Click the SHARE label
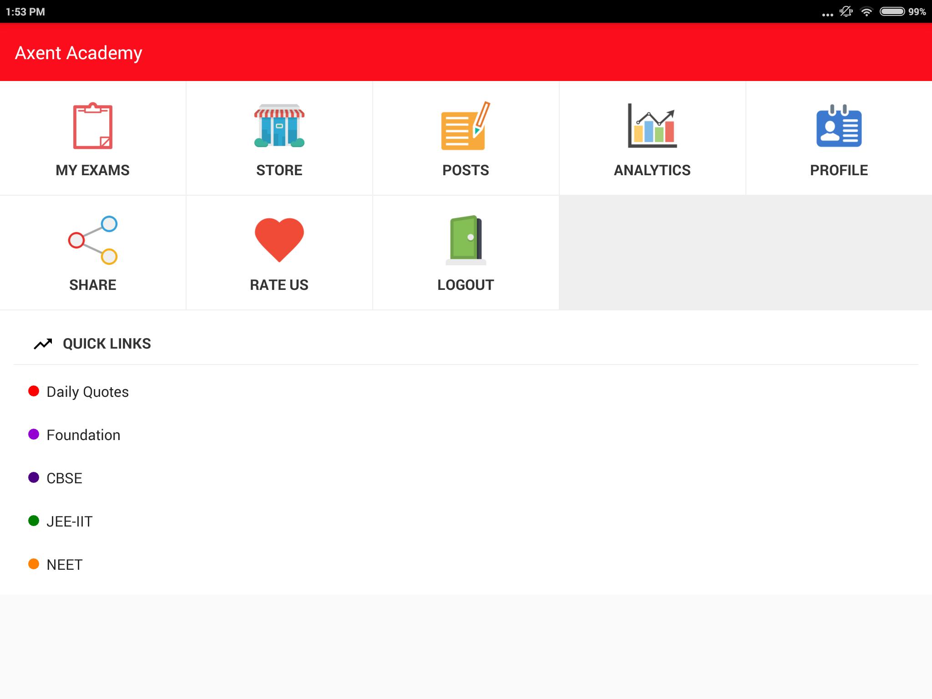932x699 pixels. coord(93,285)
